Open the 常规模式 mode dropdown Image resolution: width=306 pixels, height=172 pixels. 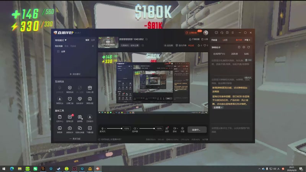click(x=61, y=40)
